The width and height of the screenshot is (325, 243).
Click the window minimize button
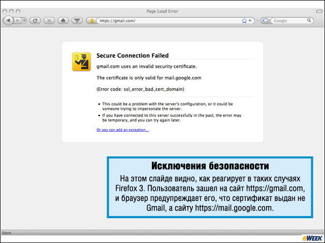pos(11,11)
